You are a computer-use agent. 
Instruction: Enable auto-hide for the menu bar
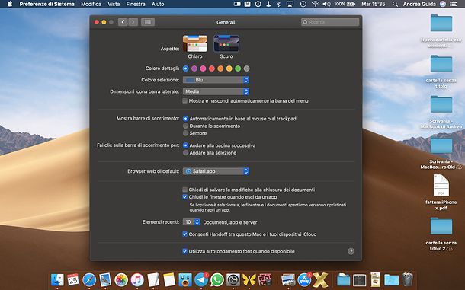[x=184, y=101]
